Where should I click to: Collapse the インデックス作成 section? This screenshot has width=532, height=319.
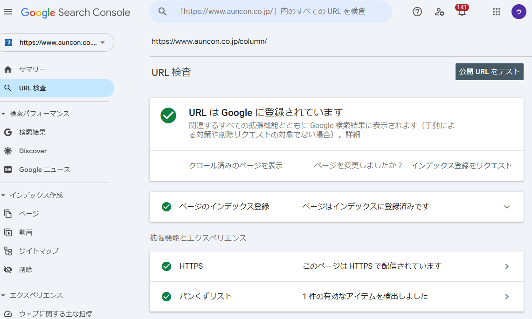pos(3,195)
